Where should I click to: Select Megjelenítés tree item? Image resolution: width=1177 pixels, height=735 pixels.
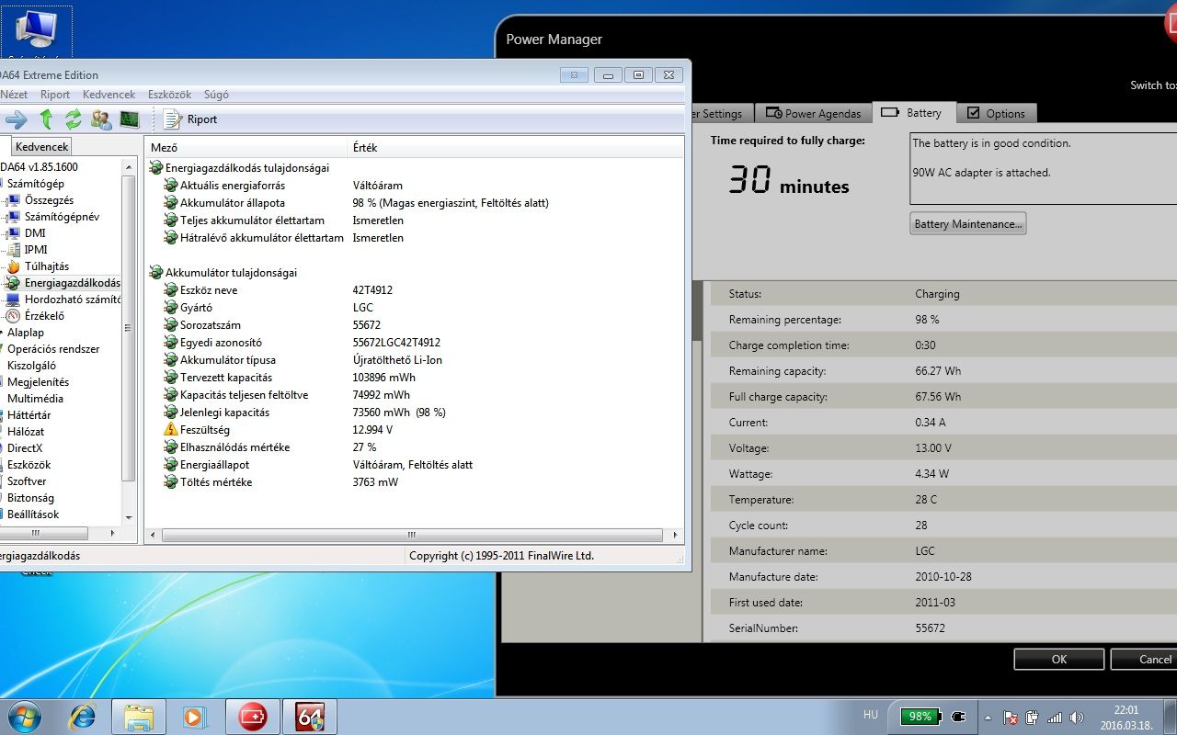tap(38, 382)
